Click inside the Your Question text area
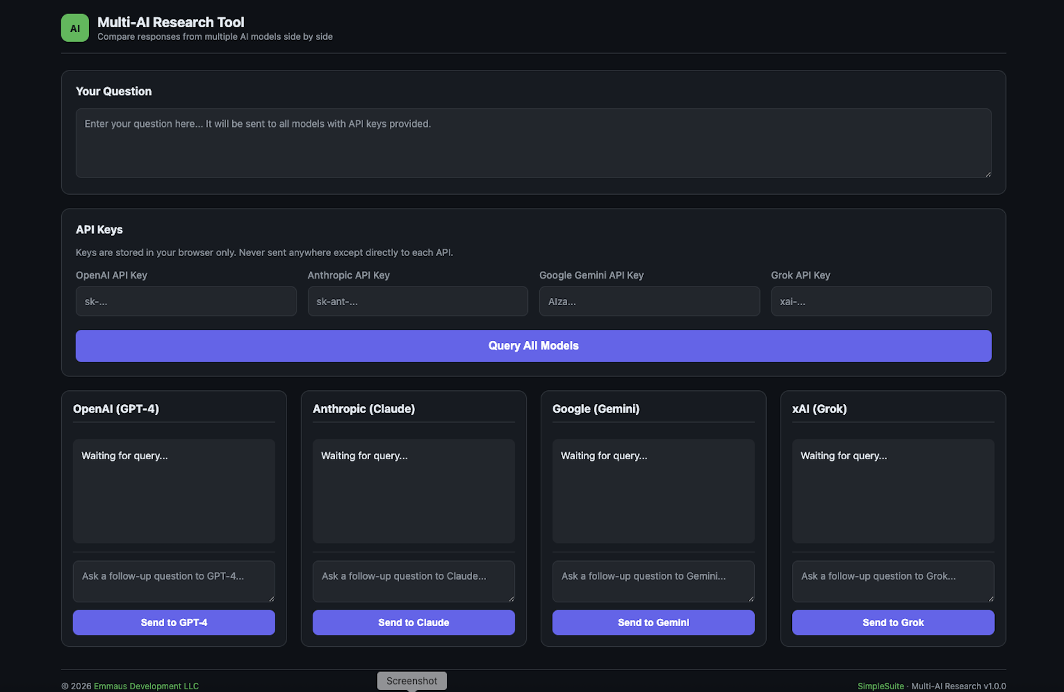 click(x=533, y=143)
